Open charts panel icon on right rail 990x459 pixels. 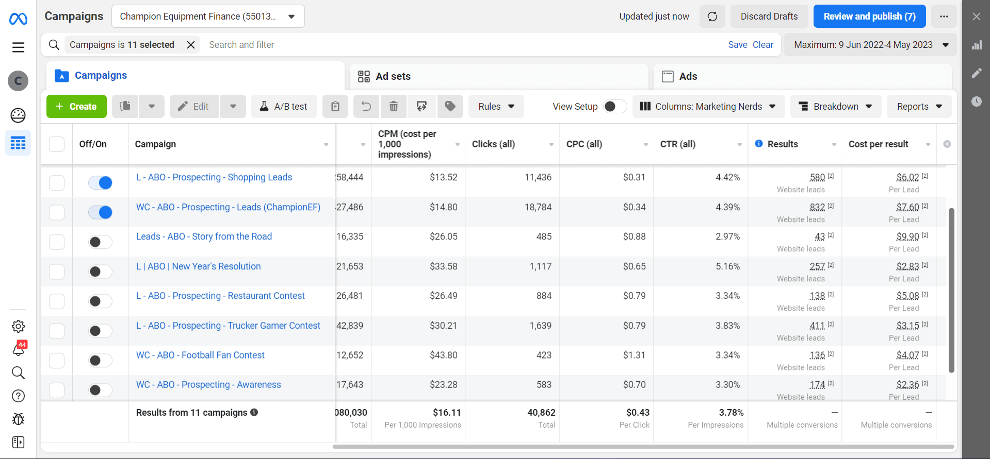point(976,45)
